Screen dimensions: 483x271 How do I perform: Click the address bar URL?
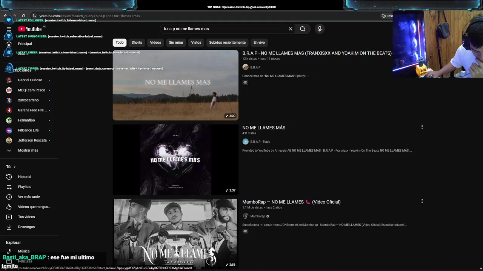pyautogui.click(x=90, y=16)
